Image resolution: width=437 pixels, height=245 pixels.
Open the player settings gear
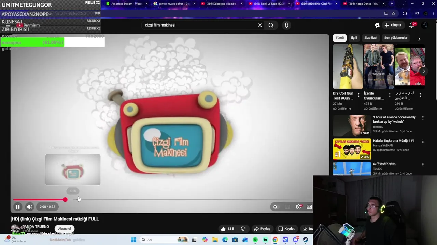[x=298, y=207]
